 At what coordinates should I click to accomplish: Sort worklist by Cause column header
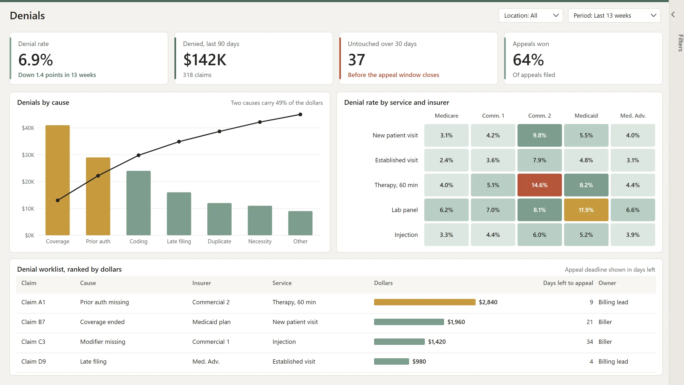(x=88, y=283)
